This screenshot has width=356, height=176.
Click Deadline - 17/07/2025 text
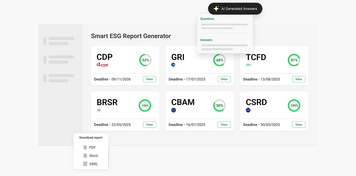coord(187,79)
